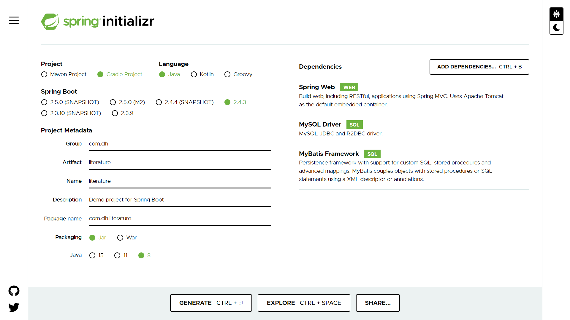
Task: Open the GitHub link icon
Action: 14,291
